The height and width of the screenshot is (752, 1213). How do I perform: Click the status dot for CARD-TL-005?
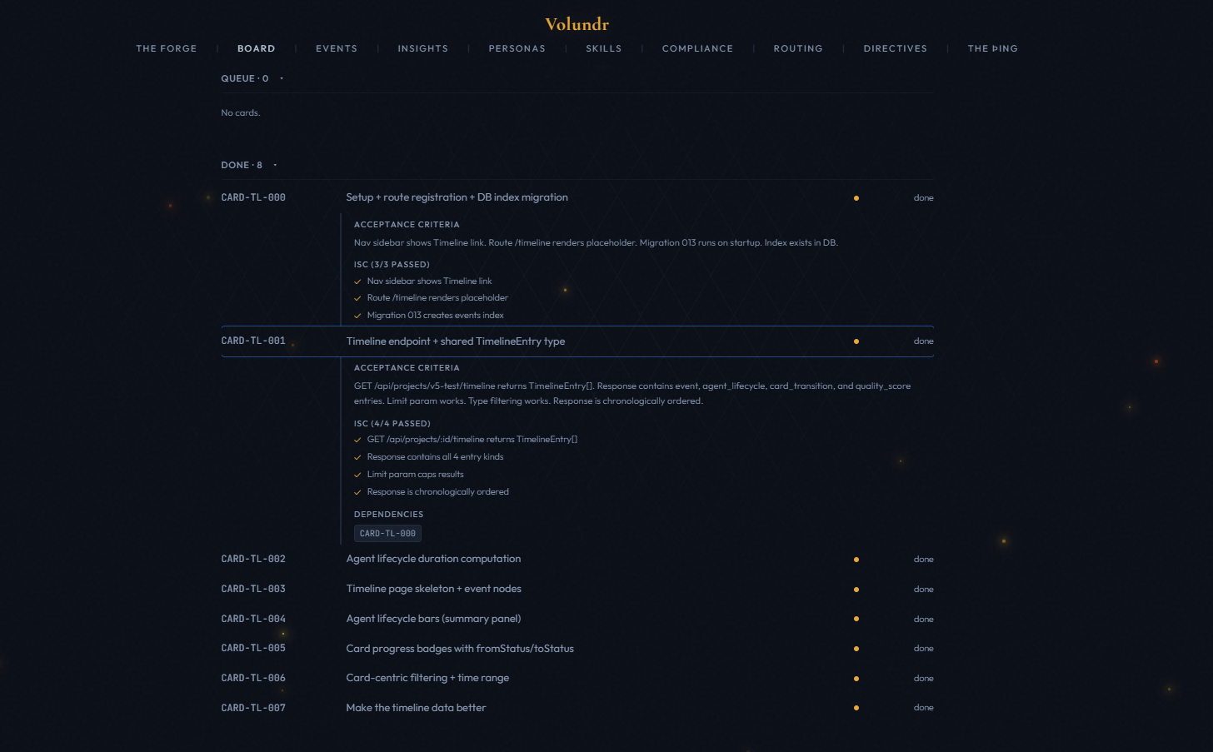click(856, 648)
